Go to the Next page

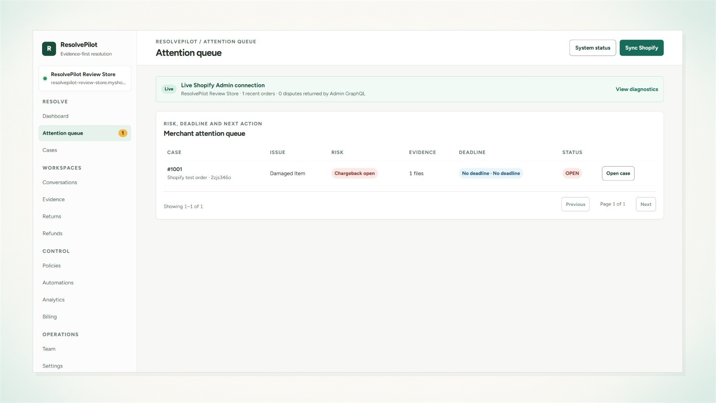point(646,204)
